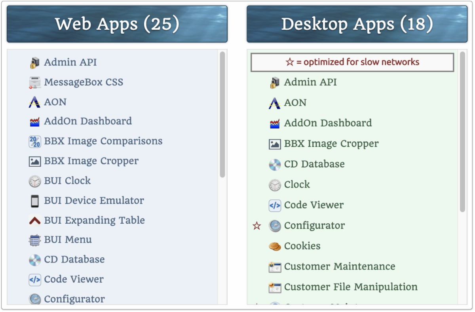
Task: Click the Desktop Apps (18) header
Action: point(357,24)
